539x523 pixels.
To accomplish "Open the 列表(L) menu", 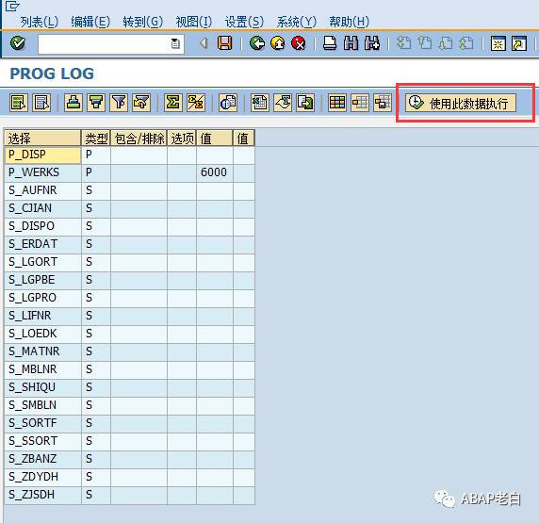I will point(40,22).
